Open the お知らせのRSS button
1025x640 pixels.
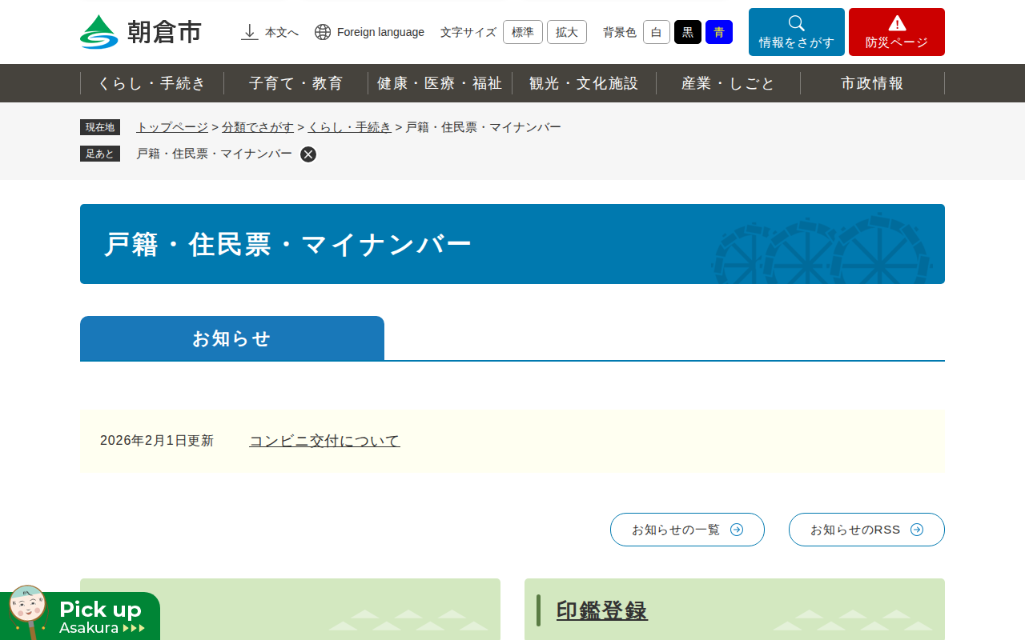866,530
